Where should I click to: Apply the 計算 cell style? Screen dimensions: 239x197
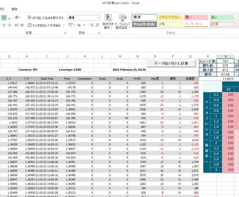click(x=222, y=24)
